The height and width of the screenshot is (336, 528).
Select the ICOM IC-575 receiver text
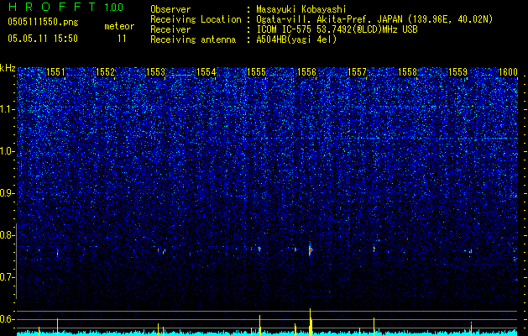(337, 29)
